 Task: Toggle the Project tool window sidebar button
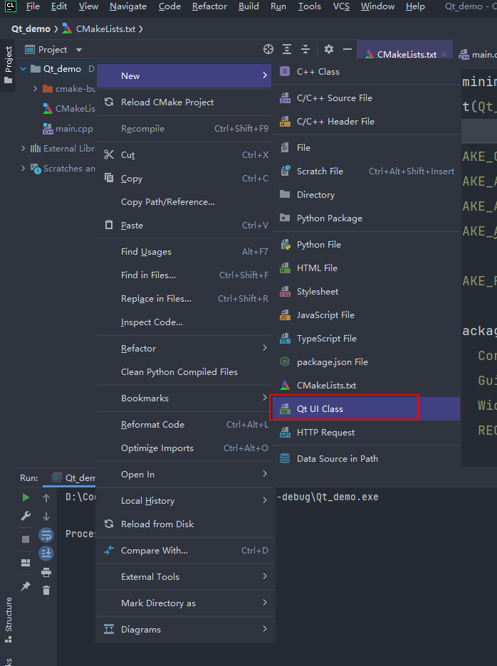pos(8,65)
